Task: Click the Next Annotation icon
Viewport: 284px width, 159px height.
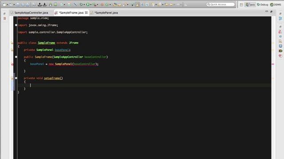Action: (153, 5)
